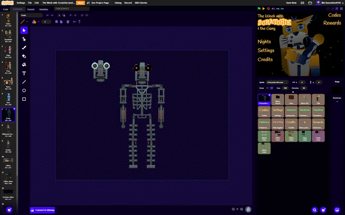Image resolution: width=345 pixels, height=215 pixels.
Task: Select the Text tool
Action: pos(24,73)
